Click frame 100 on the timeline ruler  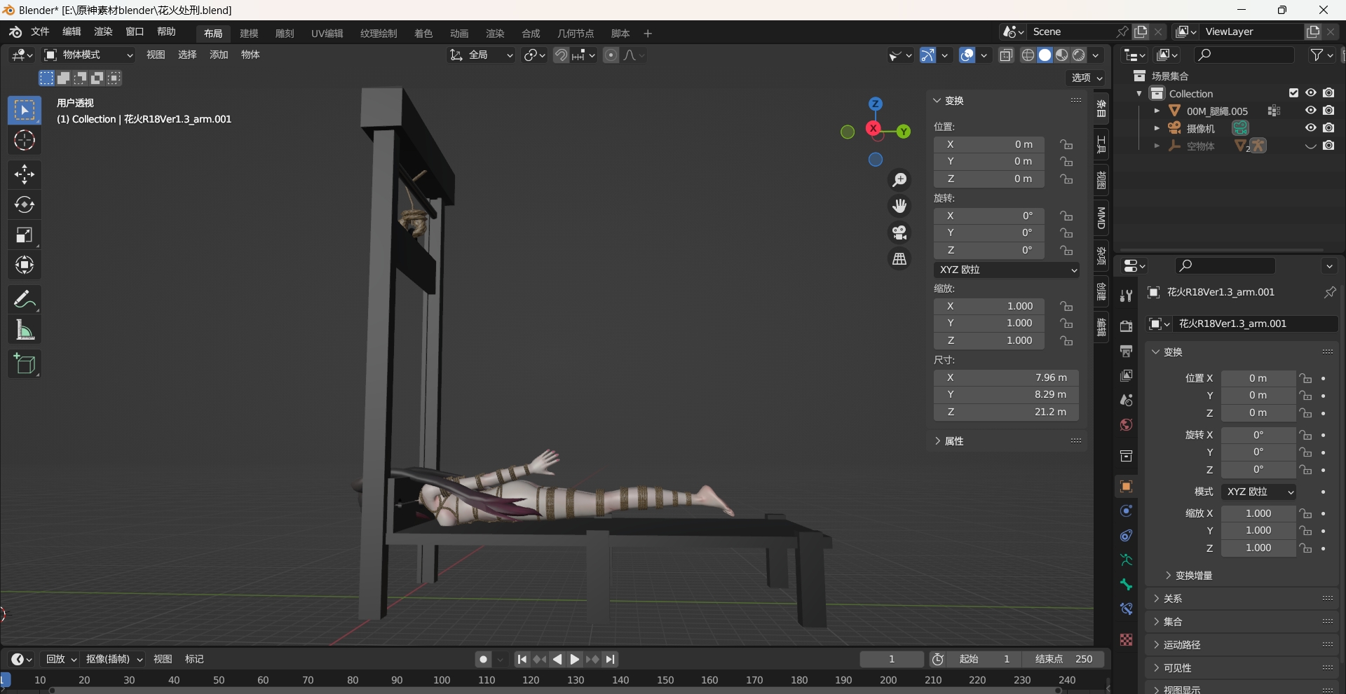(442, 681)
